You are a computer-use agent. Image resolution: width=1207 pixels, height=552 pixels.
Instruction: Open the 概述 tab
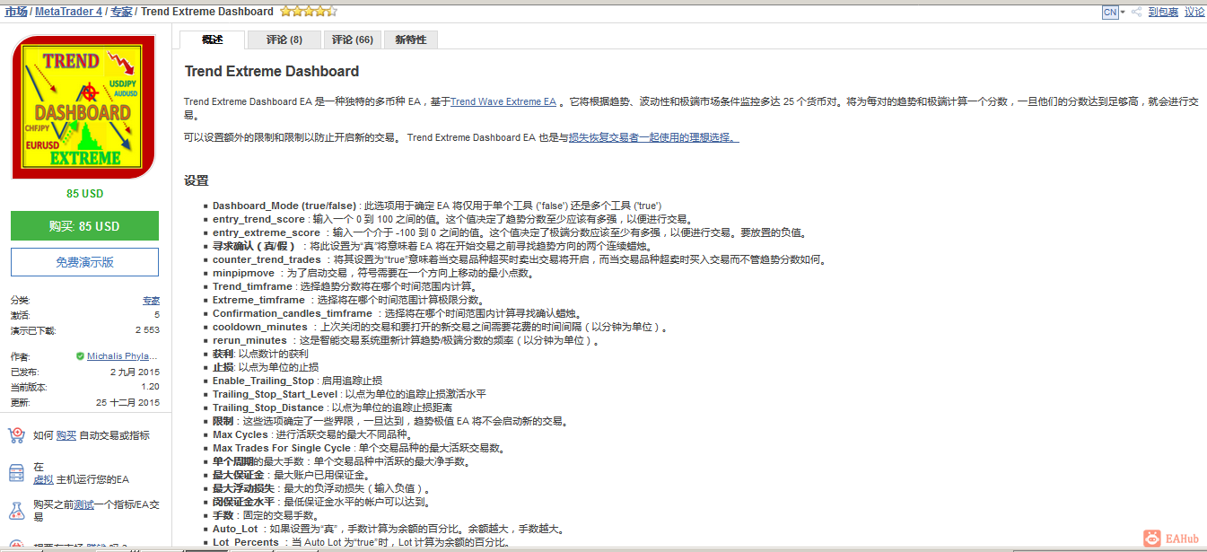[213, 39]
